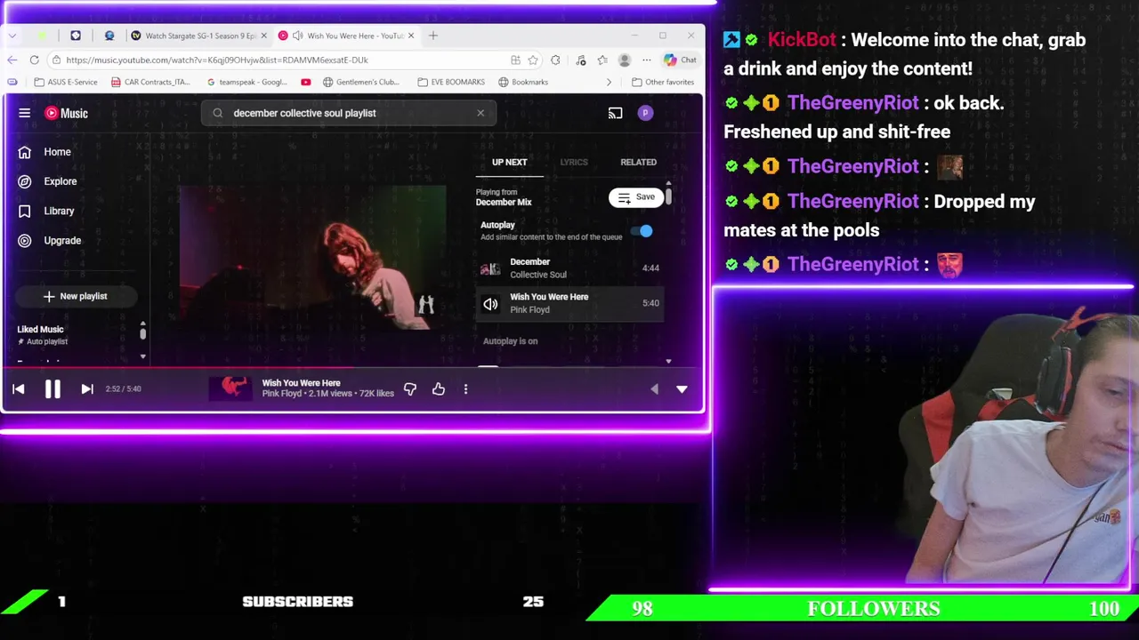Viewport: 1139px width, 640px height.
Task: Open Pink Floyd artist link in player bar
Action: pyautogui.click(x=282, y=394)
